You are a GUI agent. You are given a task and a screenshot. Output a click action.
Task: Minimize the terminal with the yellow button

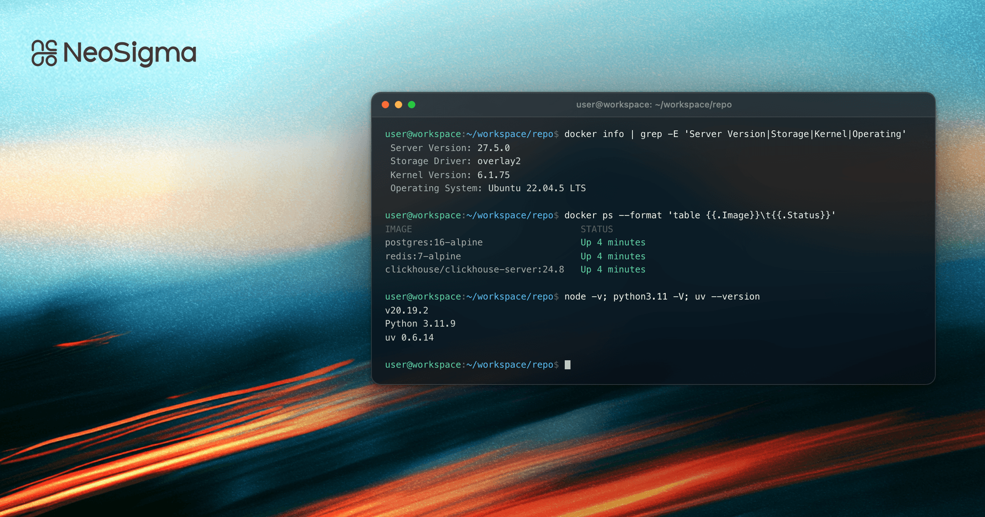398,105
